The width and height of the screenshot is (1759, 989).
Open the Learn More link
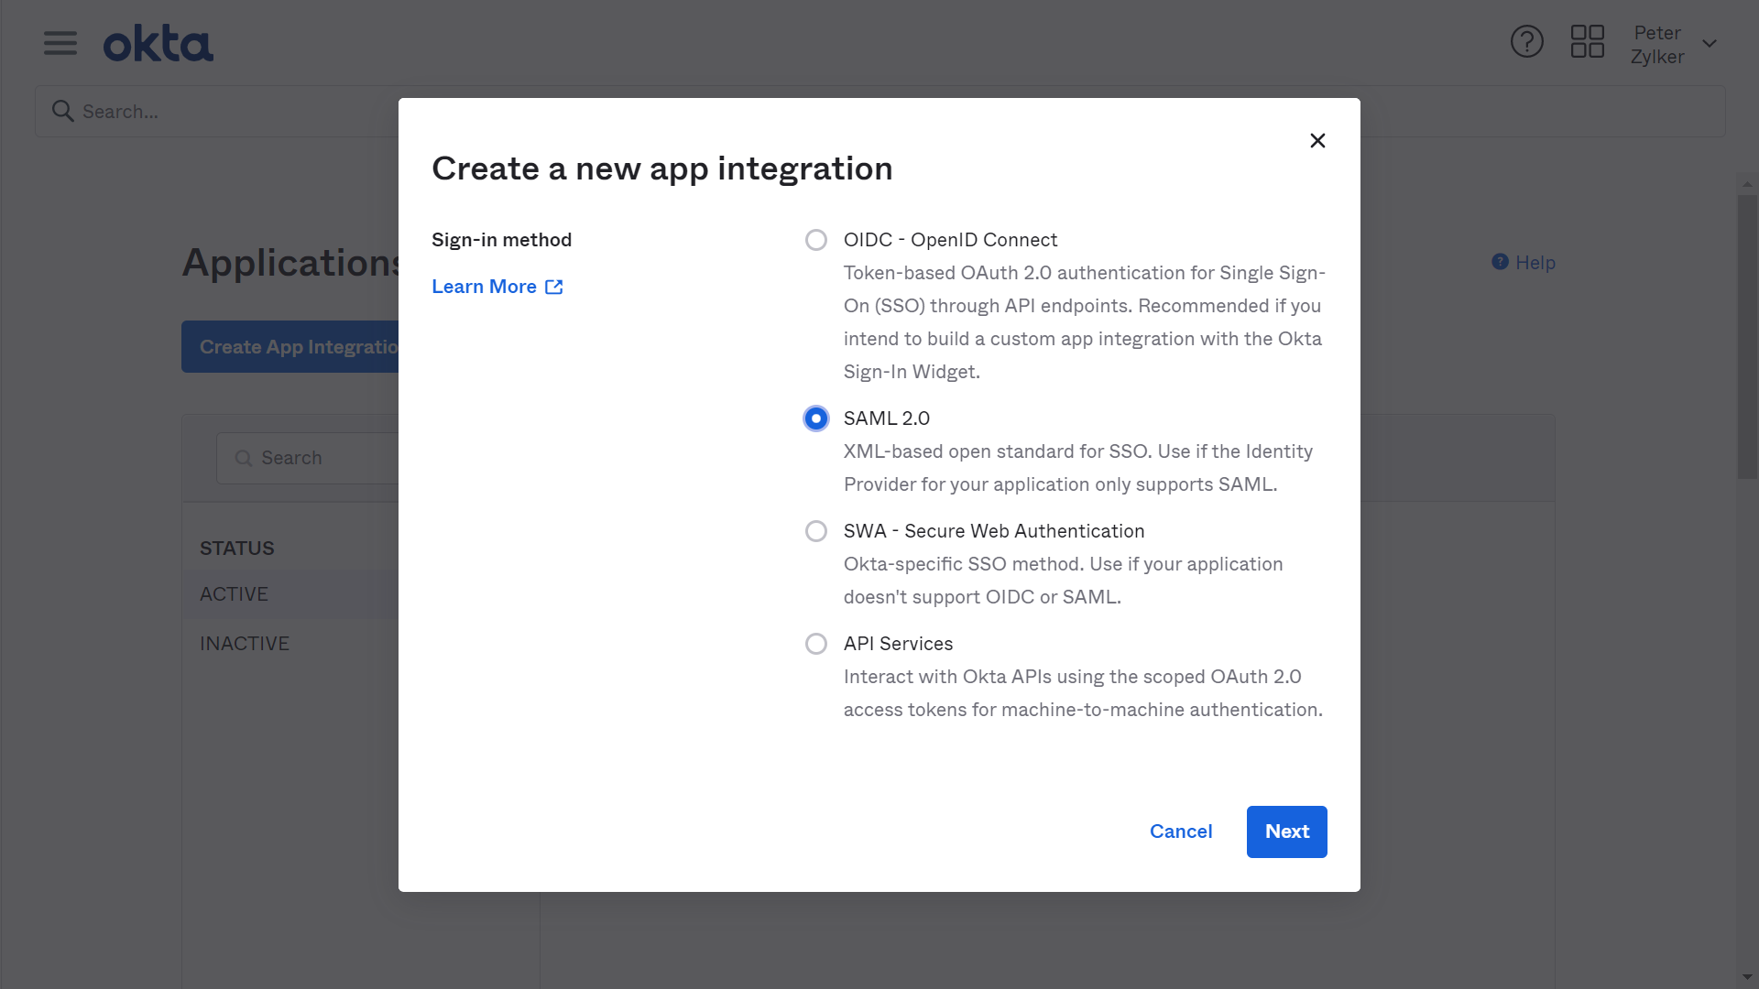pyautogui.click(x=484, y=287)
